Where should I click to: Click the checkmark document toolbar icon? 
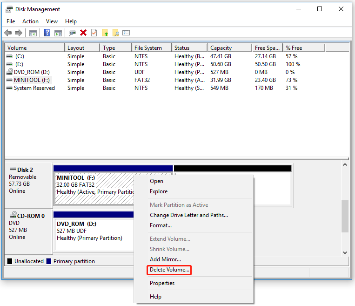[x=94, y=33]
